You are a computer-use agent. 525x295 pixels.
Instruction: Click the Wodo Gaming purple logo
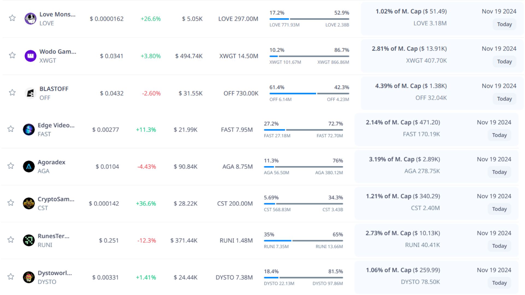click(30, 56)
